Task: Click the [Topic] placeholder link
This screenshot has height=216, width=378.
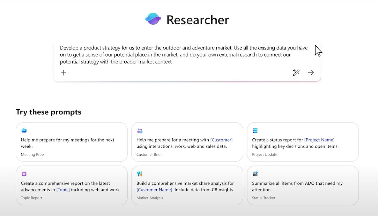Action: tap(63, 190)
